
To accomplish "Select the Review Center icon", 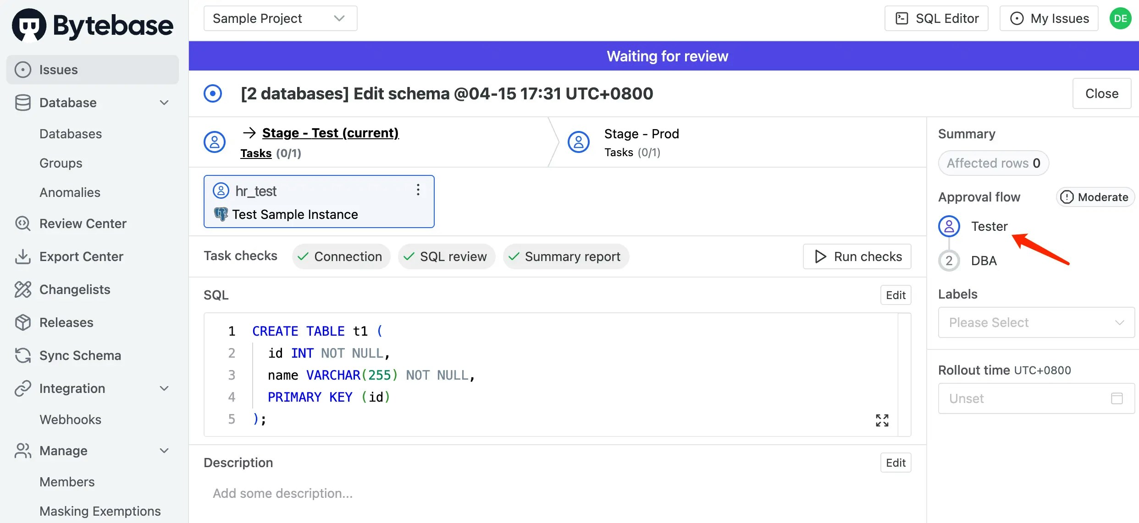I will (22, 223).
